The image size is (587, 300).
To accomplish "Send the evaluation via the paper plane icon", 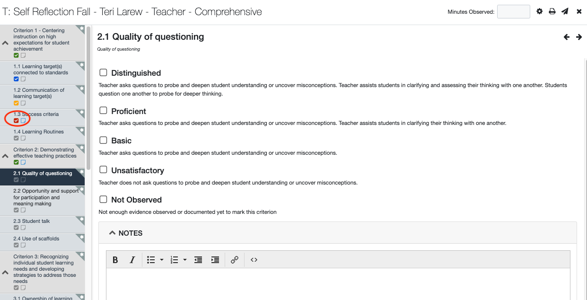I will coord(565,11).
